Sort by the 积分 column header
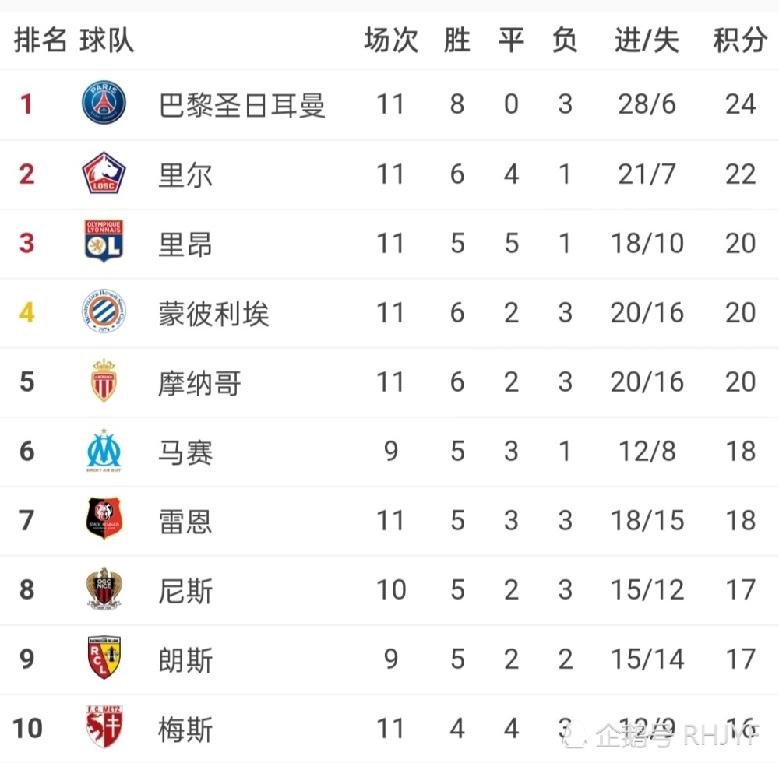The height and width of the screenshot is (763, 779). point(739,40)
